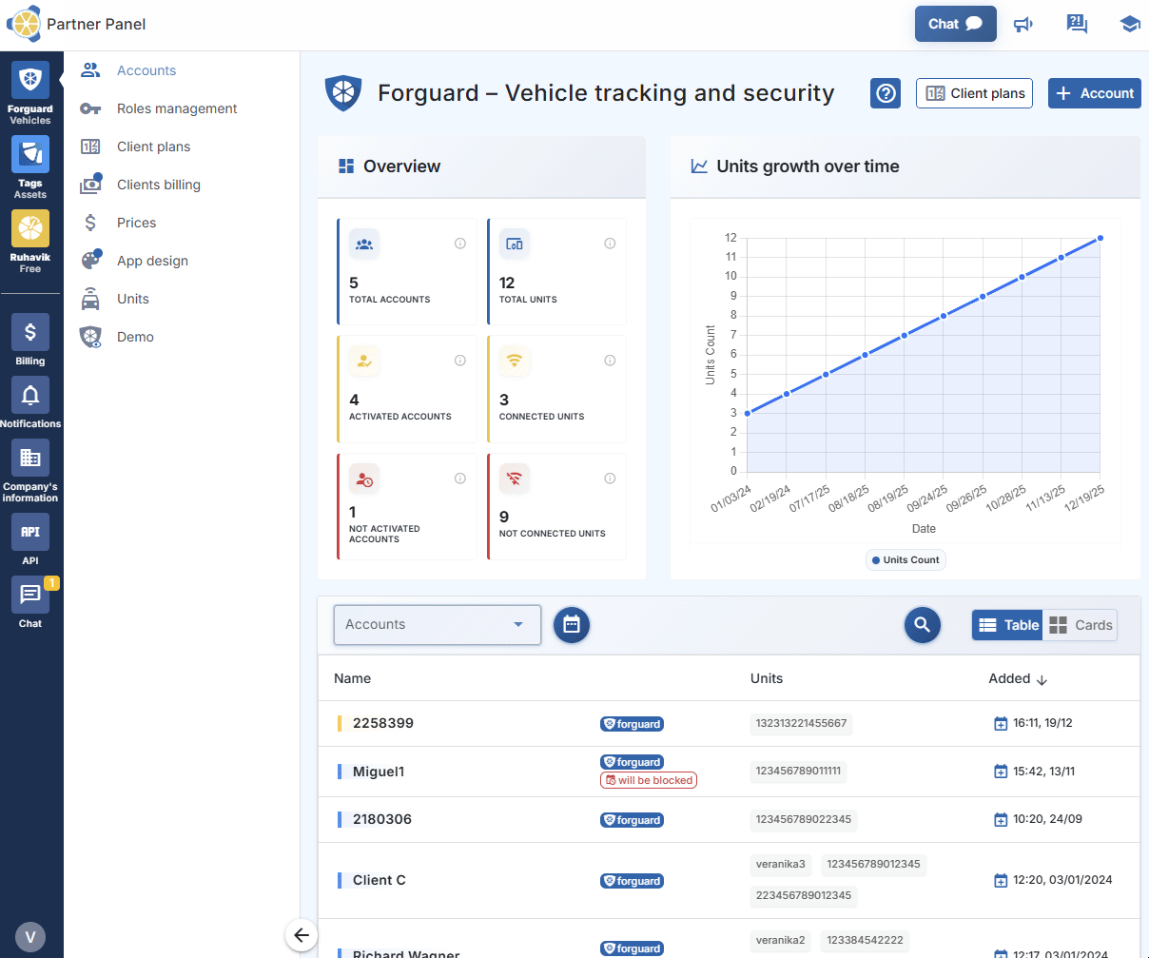
Task: Select Roles management in the menu
Action: 177,108
